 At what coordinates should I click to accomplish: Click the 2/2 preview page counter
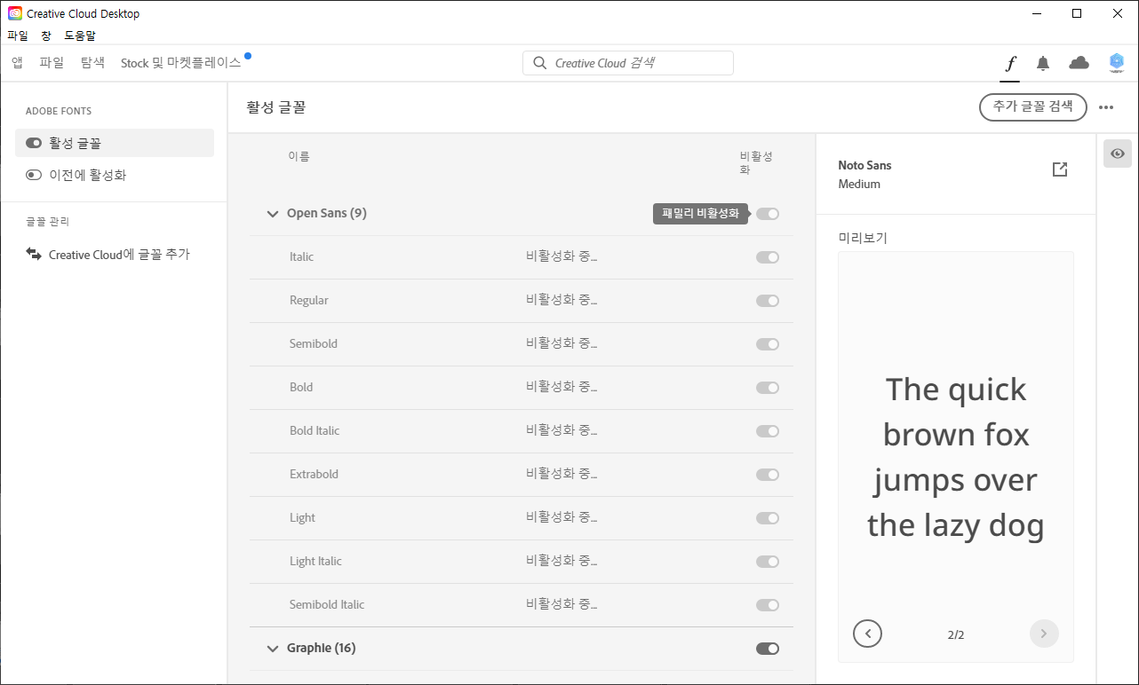956,634
